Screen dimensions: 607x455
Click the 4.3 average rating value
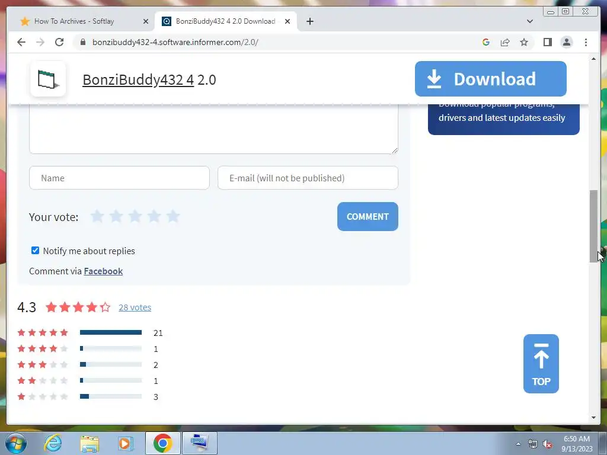click(x=27, y=307)
